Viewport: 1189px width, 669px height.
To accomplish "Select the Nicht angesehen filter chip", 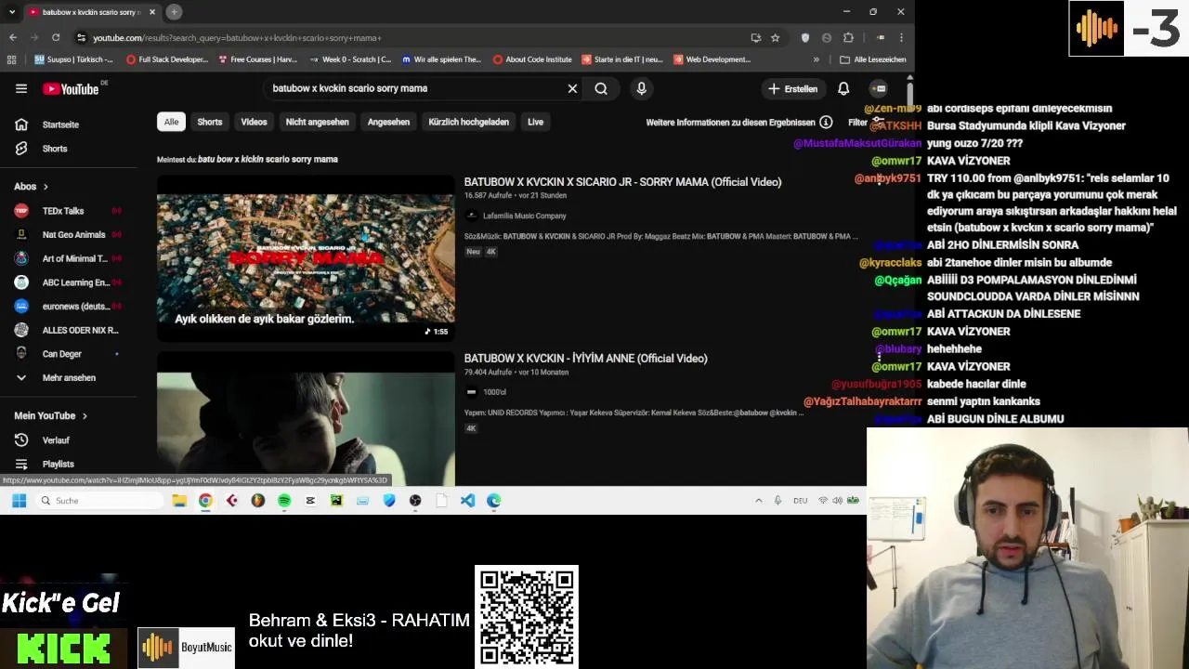I will [317, 122].
